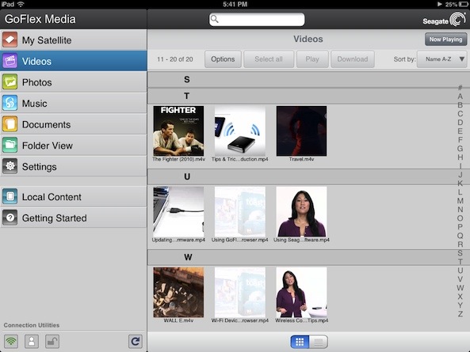470x352 pixels.
Task: Open the Music headphones icon
Action: pyautogui.click(x=10, y=103)
